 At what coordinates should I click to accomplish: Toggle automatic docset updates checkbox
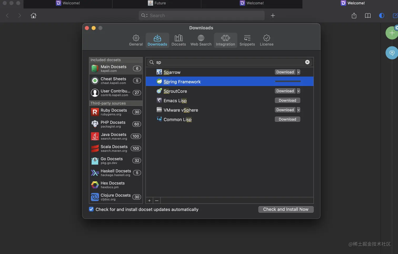point(91,209)
